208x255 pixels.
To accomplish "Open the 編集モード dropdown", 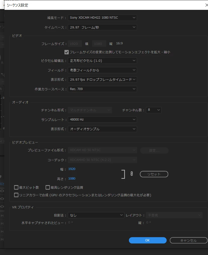I will coord(102,18).
